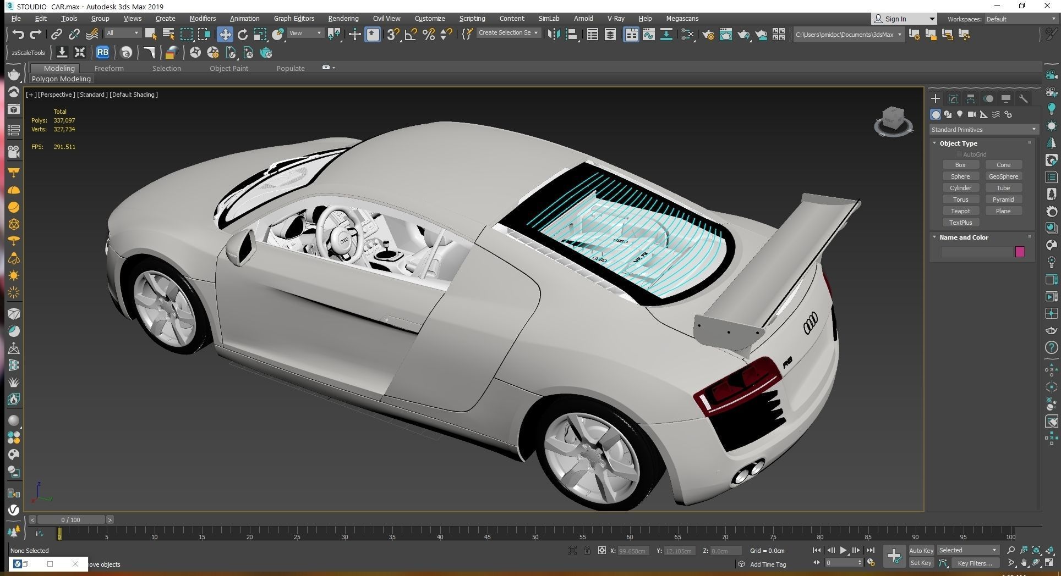Viewport: 1061px width, 576px height.
Task: Open the V-Ray menu
Action: click(616, 18)
